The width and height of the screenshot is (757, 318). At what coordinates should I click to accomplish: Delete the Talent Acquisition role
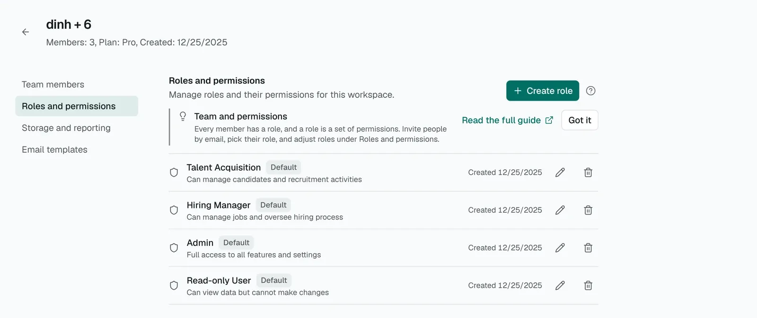[x=588, y=172]
